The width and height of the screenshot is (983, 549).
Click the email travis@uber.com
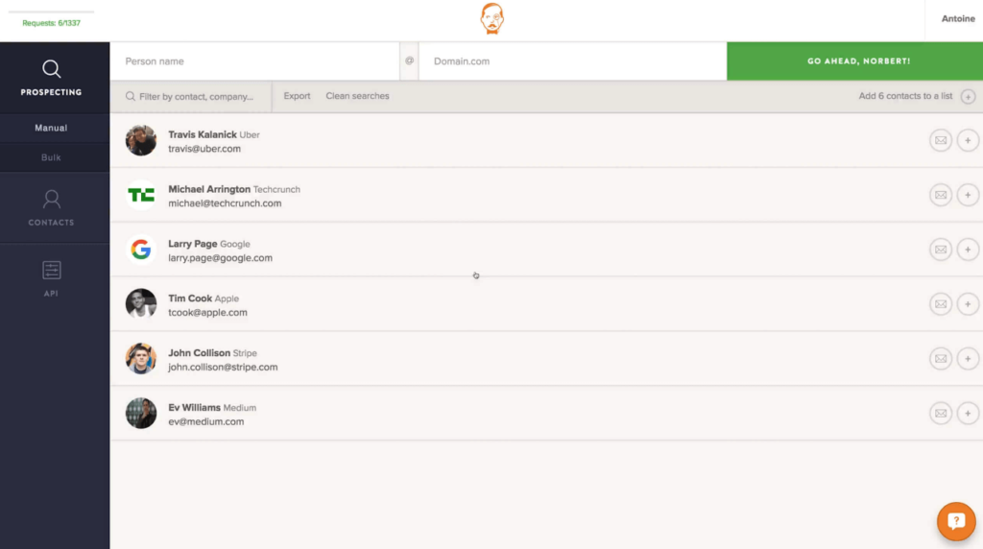204,149
